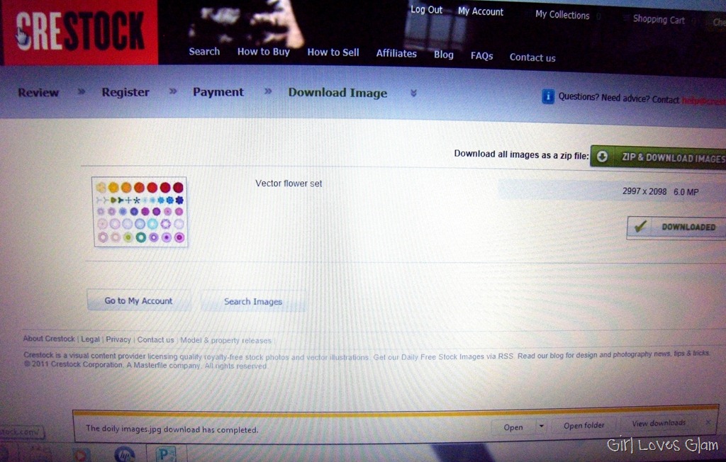Click the blue info icon beside Questions
Screen dimensions: 726x462
click(548, 97)
